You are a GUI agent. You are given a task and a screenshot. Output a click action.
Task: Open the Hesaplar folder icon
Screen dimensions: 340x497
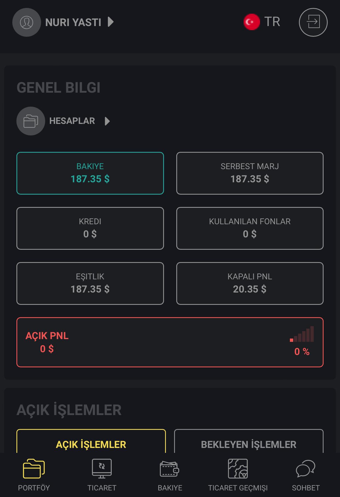31,121
